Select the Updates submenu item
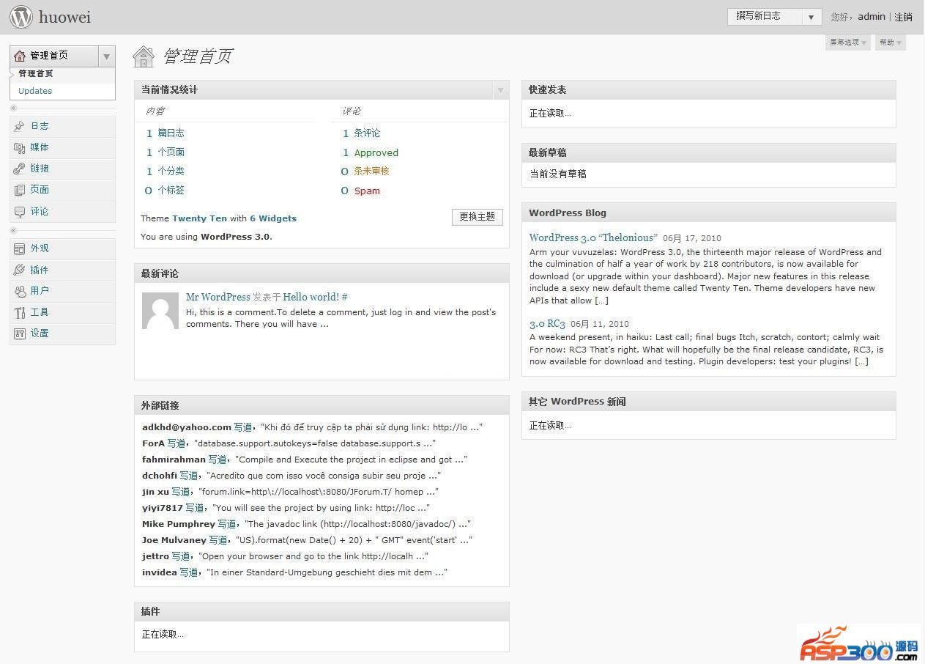Screen dimensions: 925x664 pyautogui.click(x=35, y=91)
